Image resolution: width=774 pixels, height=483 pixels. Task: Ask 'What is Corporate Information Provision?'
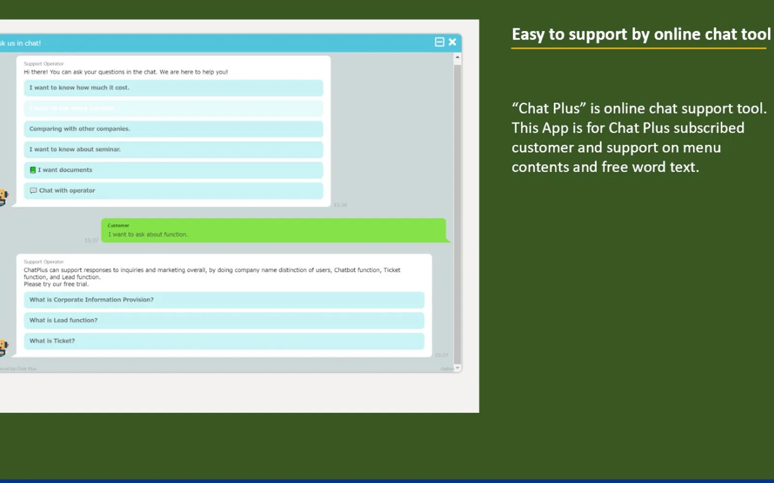coord(224,300)
